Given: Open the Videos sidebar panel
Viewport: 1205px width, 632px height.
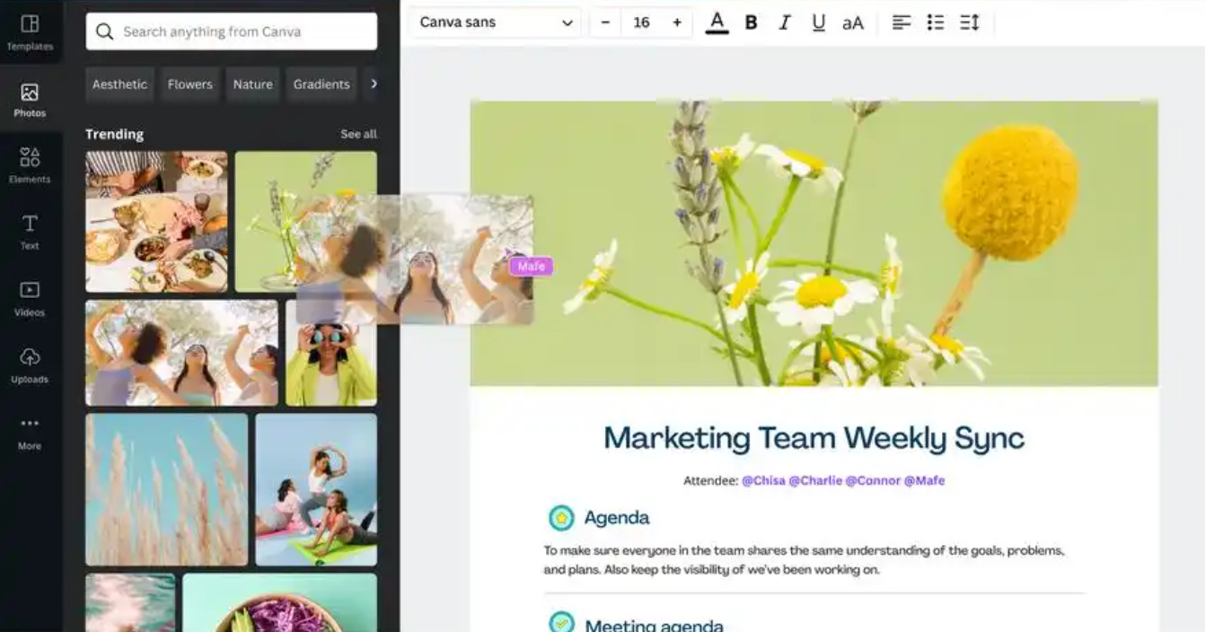Looking at the screenshot, I should [30, 299].
